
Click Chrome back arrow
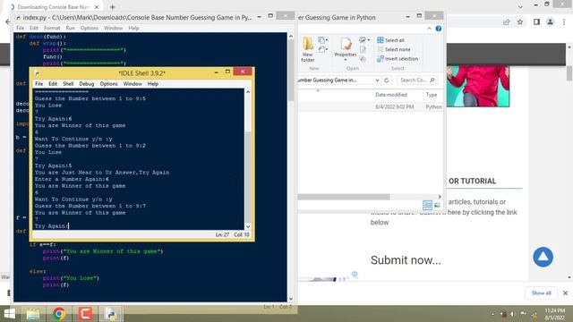coord(8,22)
